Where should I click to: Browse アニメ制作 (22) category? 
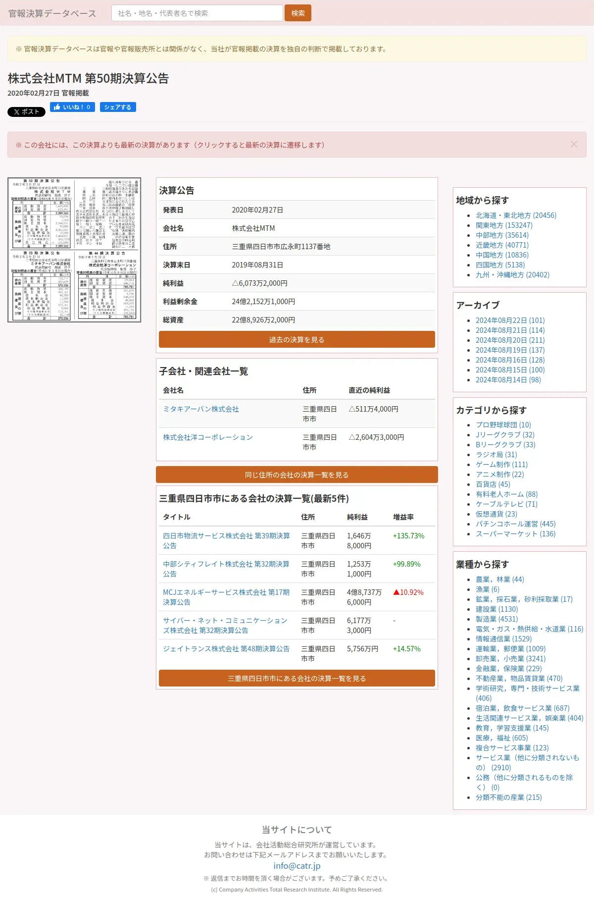(x=499, y=475)
